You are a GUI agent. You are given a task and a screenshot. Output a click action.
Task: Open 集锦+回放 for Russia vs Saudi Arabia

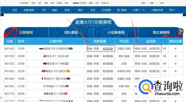[x=141, y=49]
